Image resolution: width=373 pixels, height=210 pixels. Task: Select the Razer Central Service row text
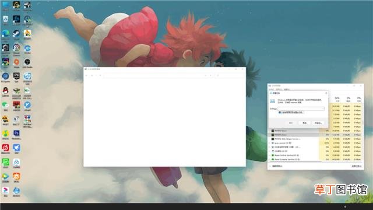tap(287, 155)
